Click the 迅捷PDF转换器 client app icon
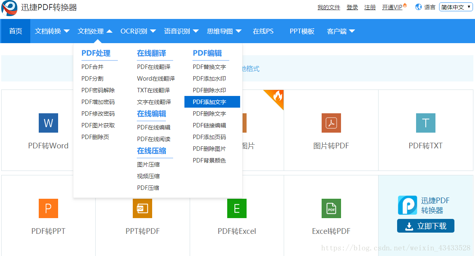This screenshot has width=475, height=256. click(408, 205)
